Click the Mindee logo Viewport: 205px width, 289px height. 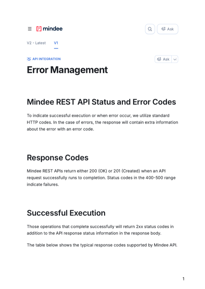(x=50, y=29)
